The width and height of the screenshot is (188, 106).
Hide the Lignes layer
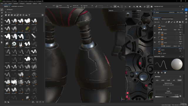(x=155, y=49)
